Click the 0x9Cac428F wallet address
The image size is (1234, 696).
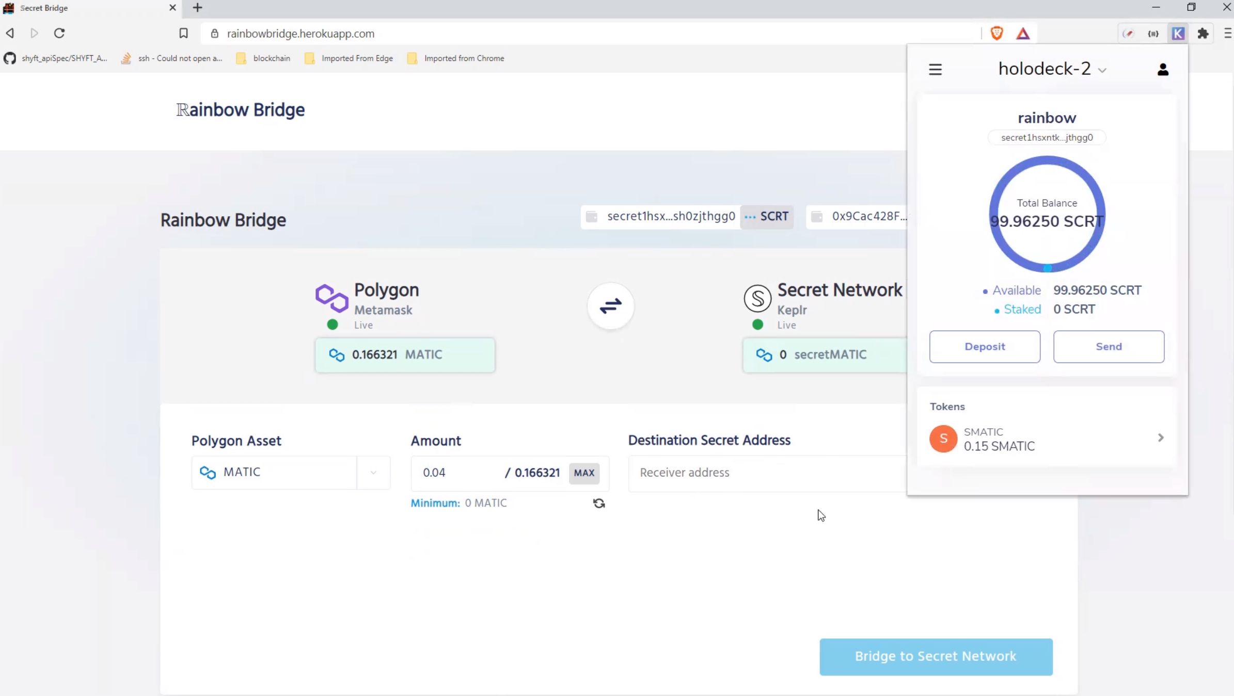[869, 216]
